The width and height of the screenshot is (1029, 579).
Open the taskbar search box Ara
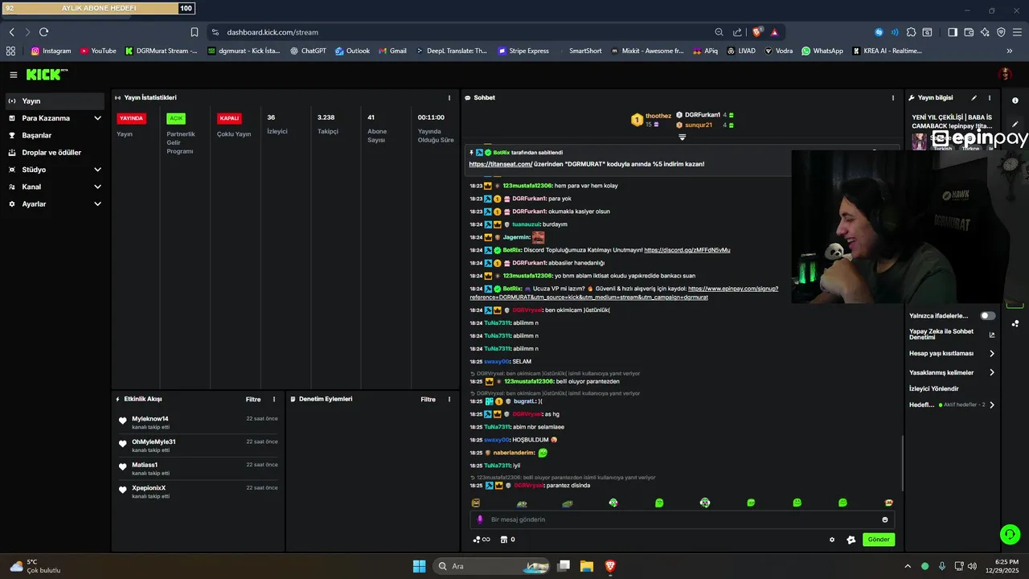pos(491,566)
